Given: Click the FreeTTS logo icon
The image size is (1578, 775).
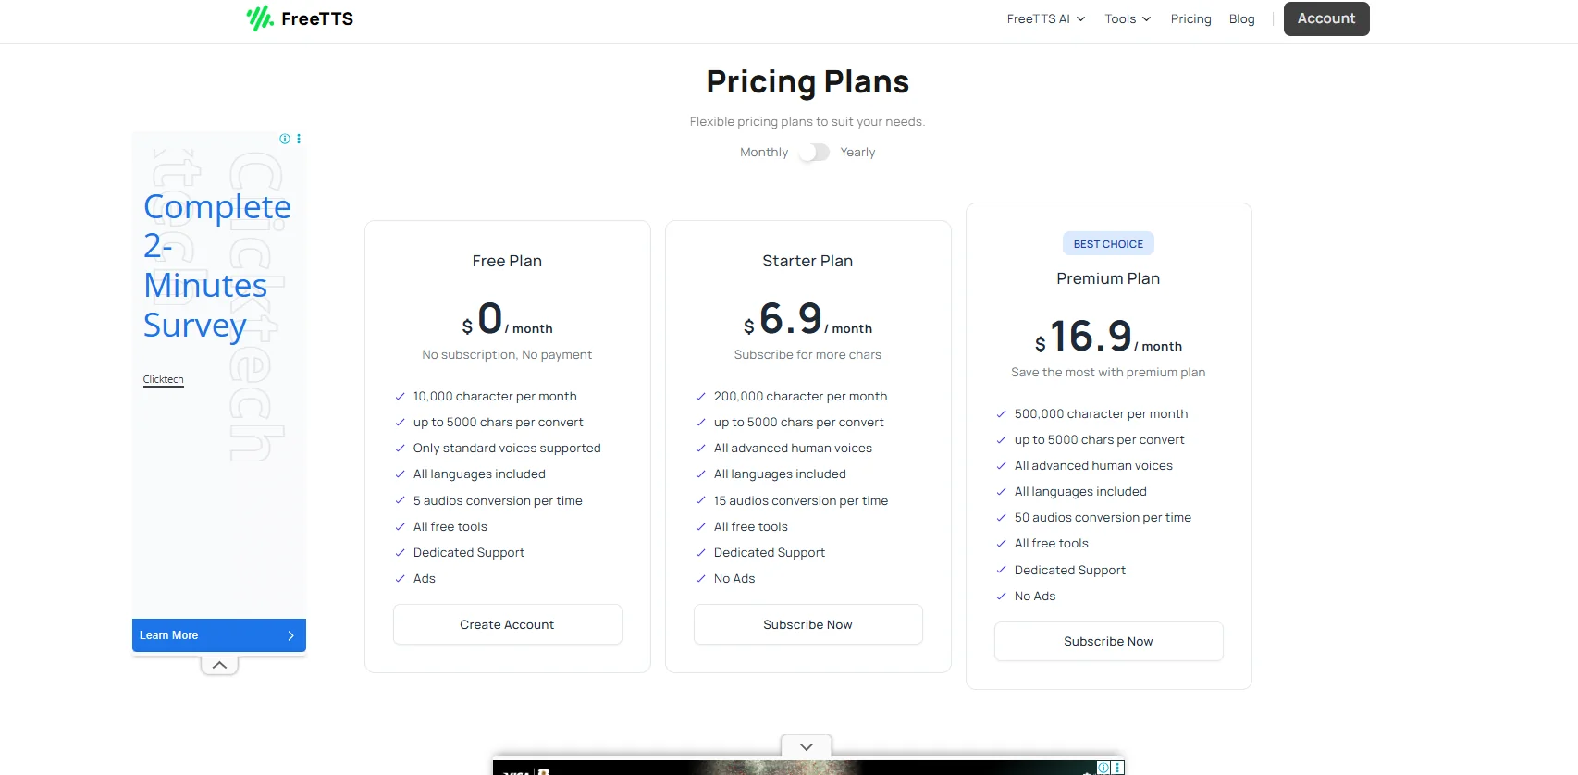Looking at the screenshot, I should click(x=259, y=18).
